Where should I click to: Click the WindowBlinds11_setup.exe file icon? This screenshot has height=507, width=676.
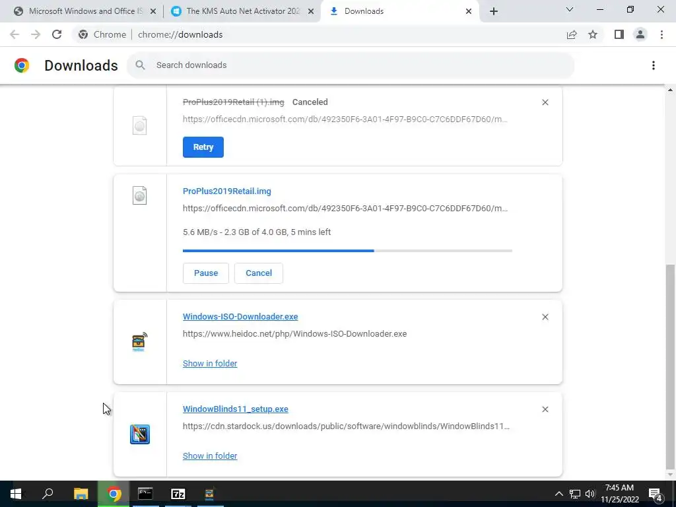click(x=140, y=434)
